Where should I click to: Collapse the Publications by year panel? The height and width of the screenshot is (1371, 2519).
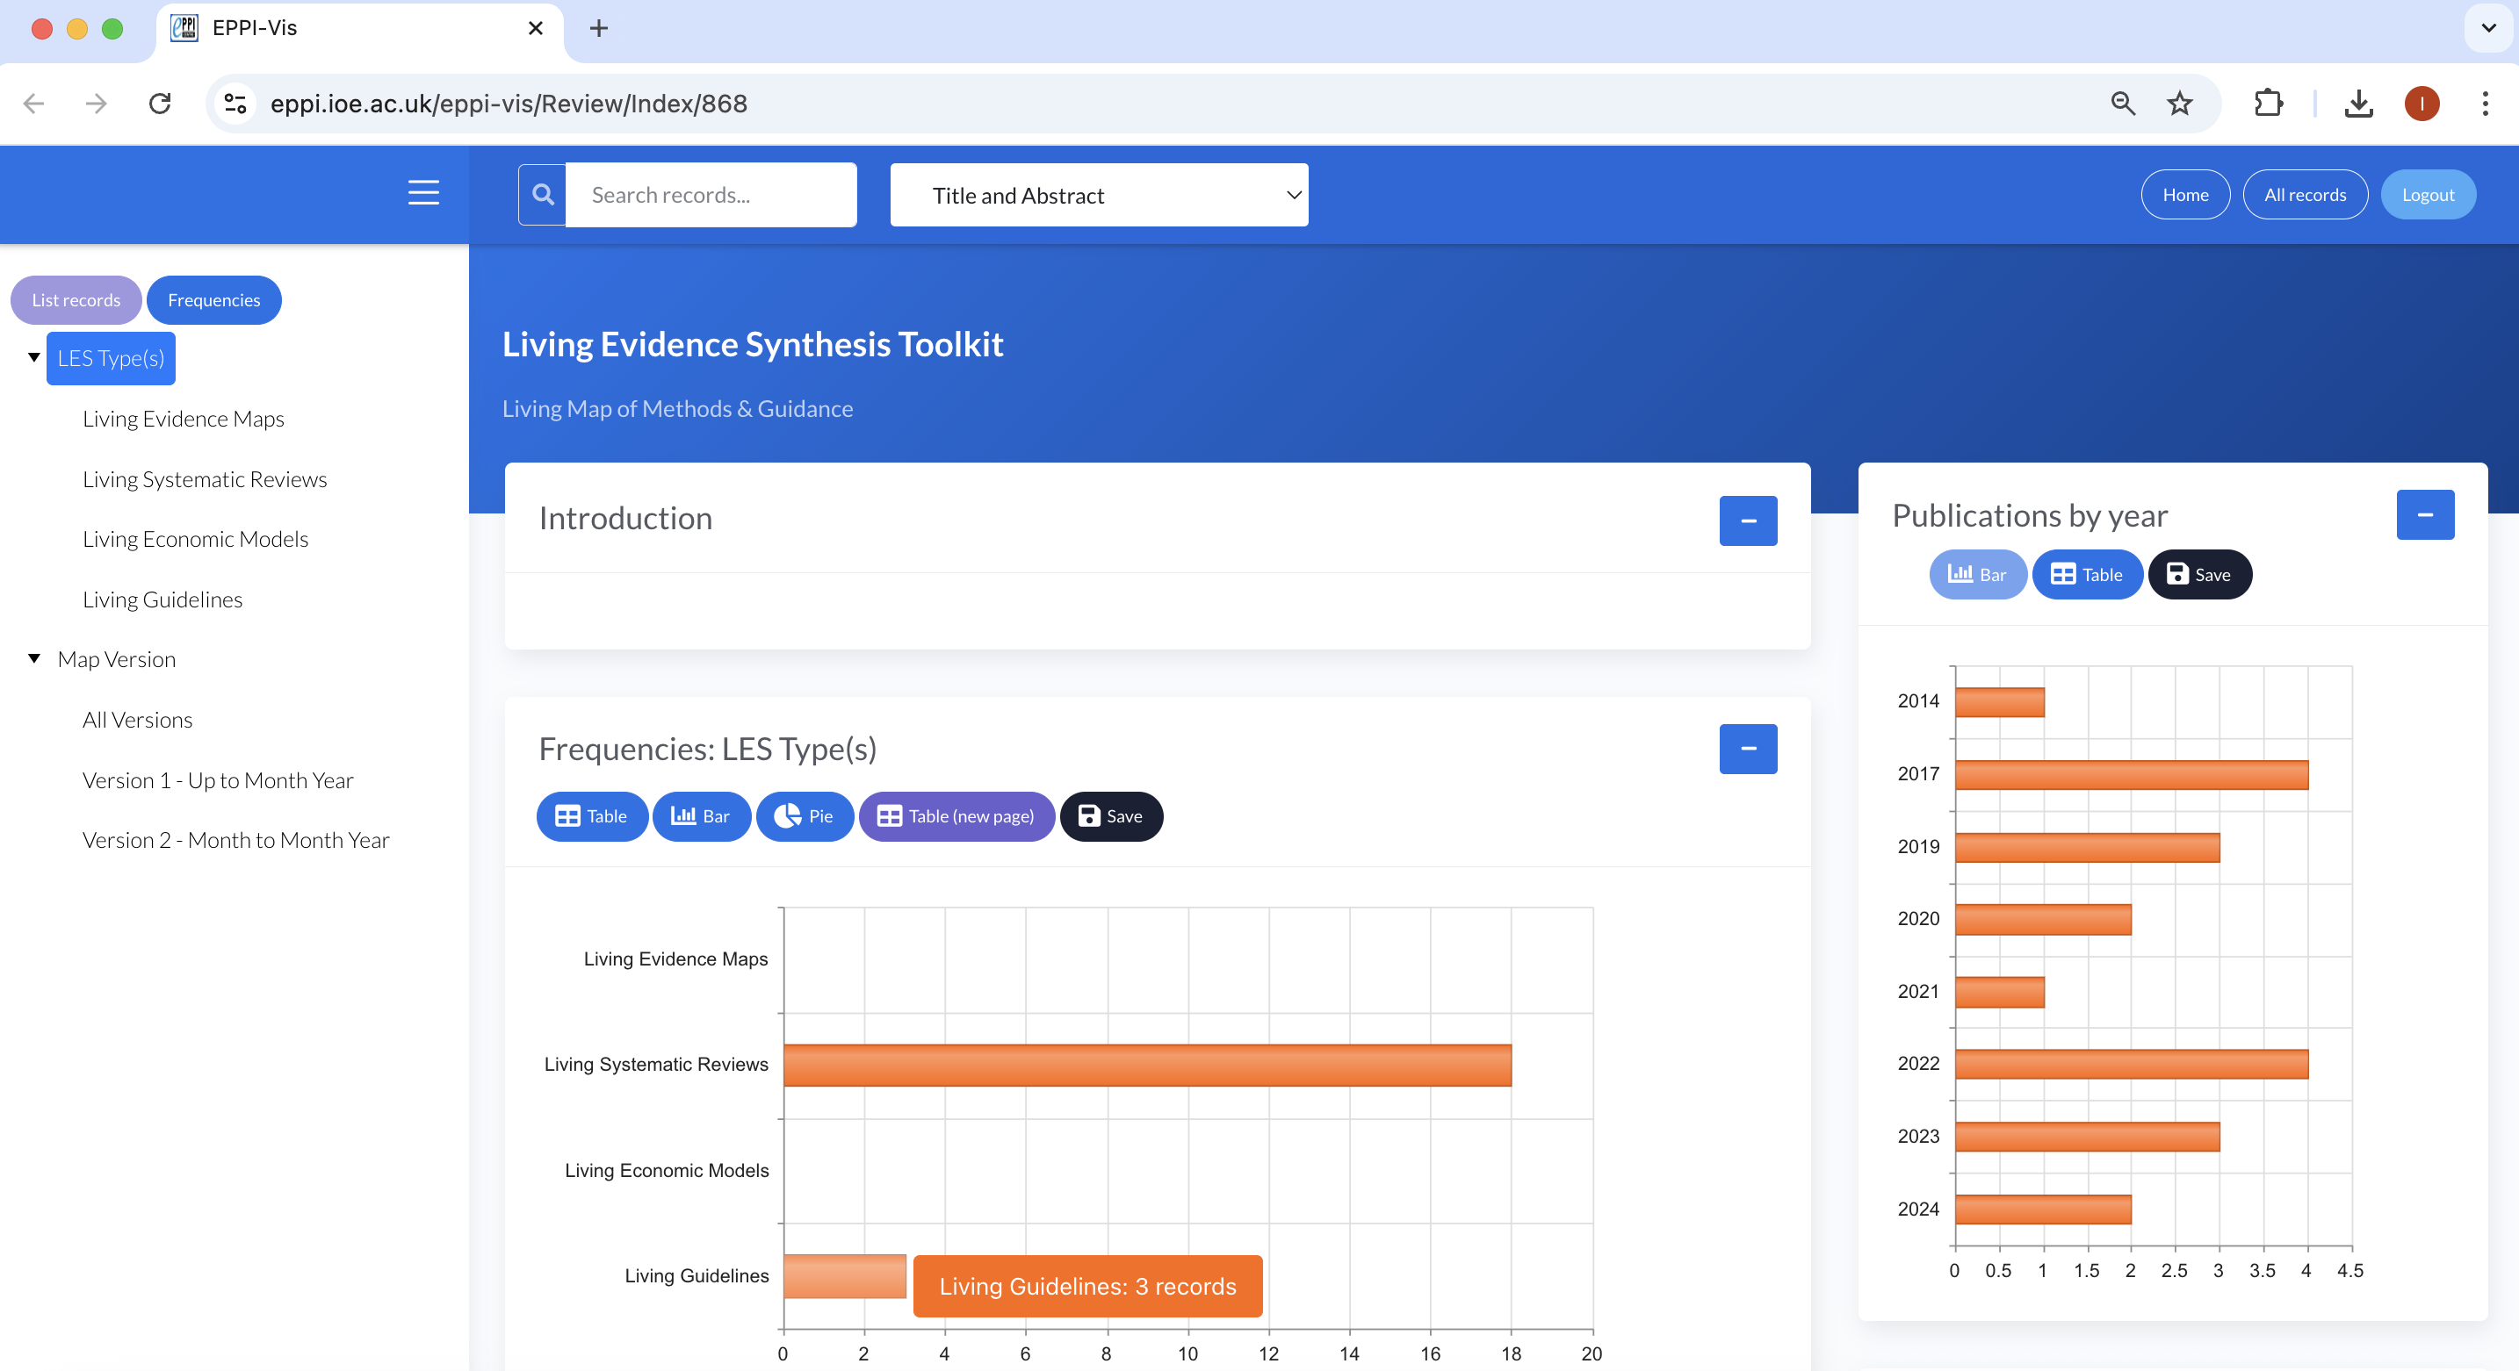pos(2424,514)
